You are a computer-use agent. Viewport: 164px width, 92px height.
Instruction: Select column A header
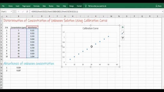pyautogui.click(x=7, y=16)
